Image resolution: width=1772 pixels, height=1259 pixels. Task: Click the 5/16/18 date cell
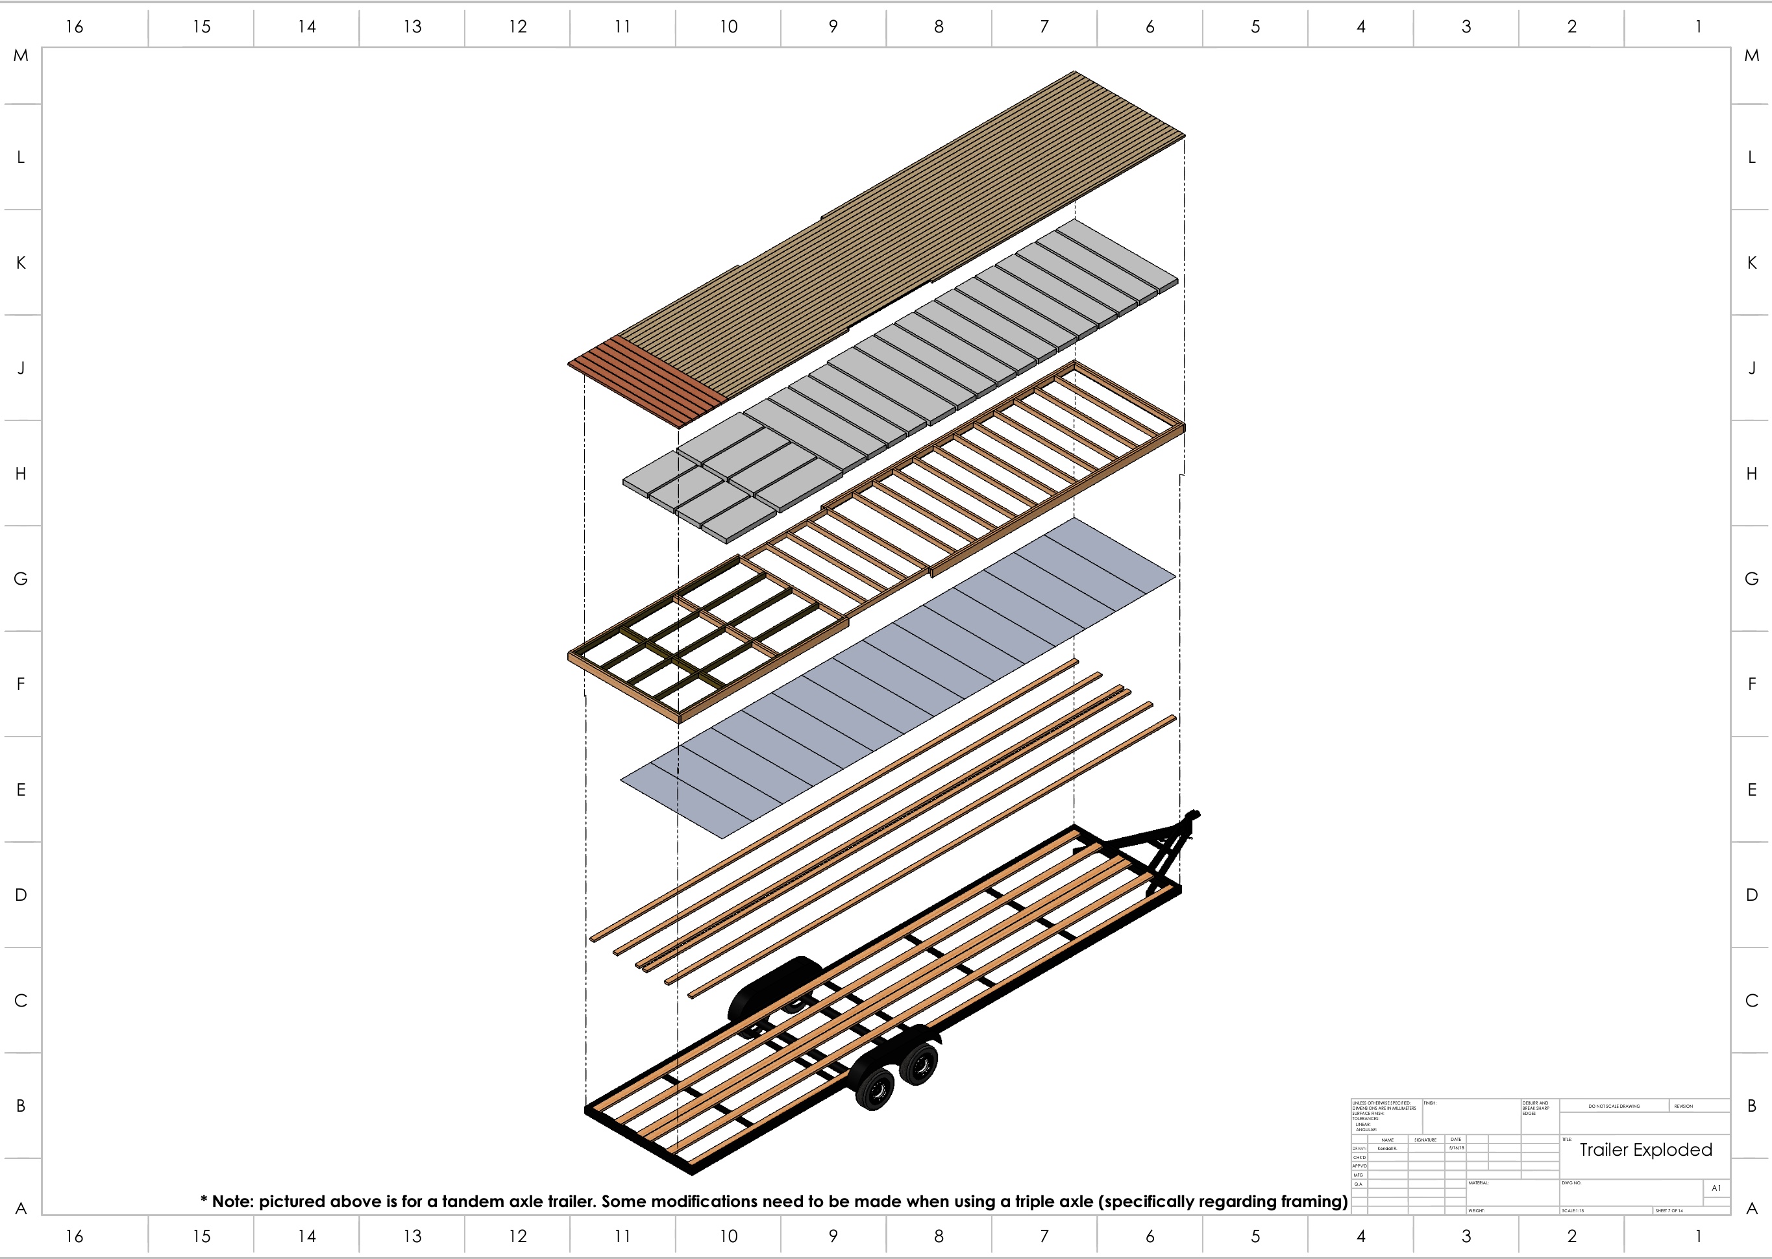tap(1456, 1148)
